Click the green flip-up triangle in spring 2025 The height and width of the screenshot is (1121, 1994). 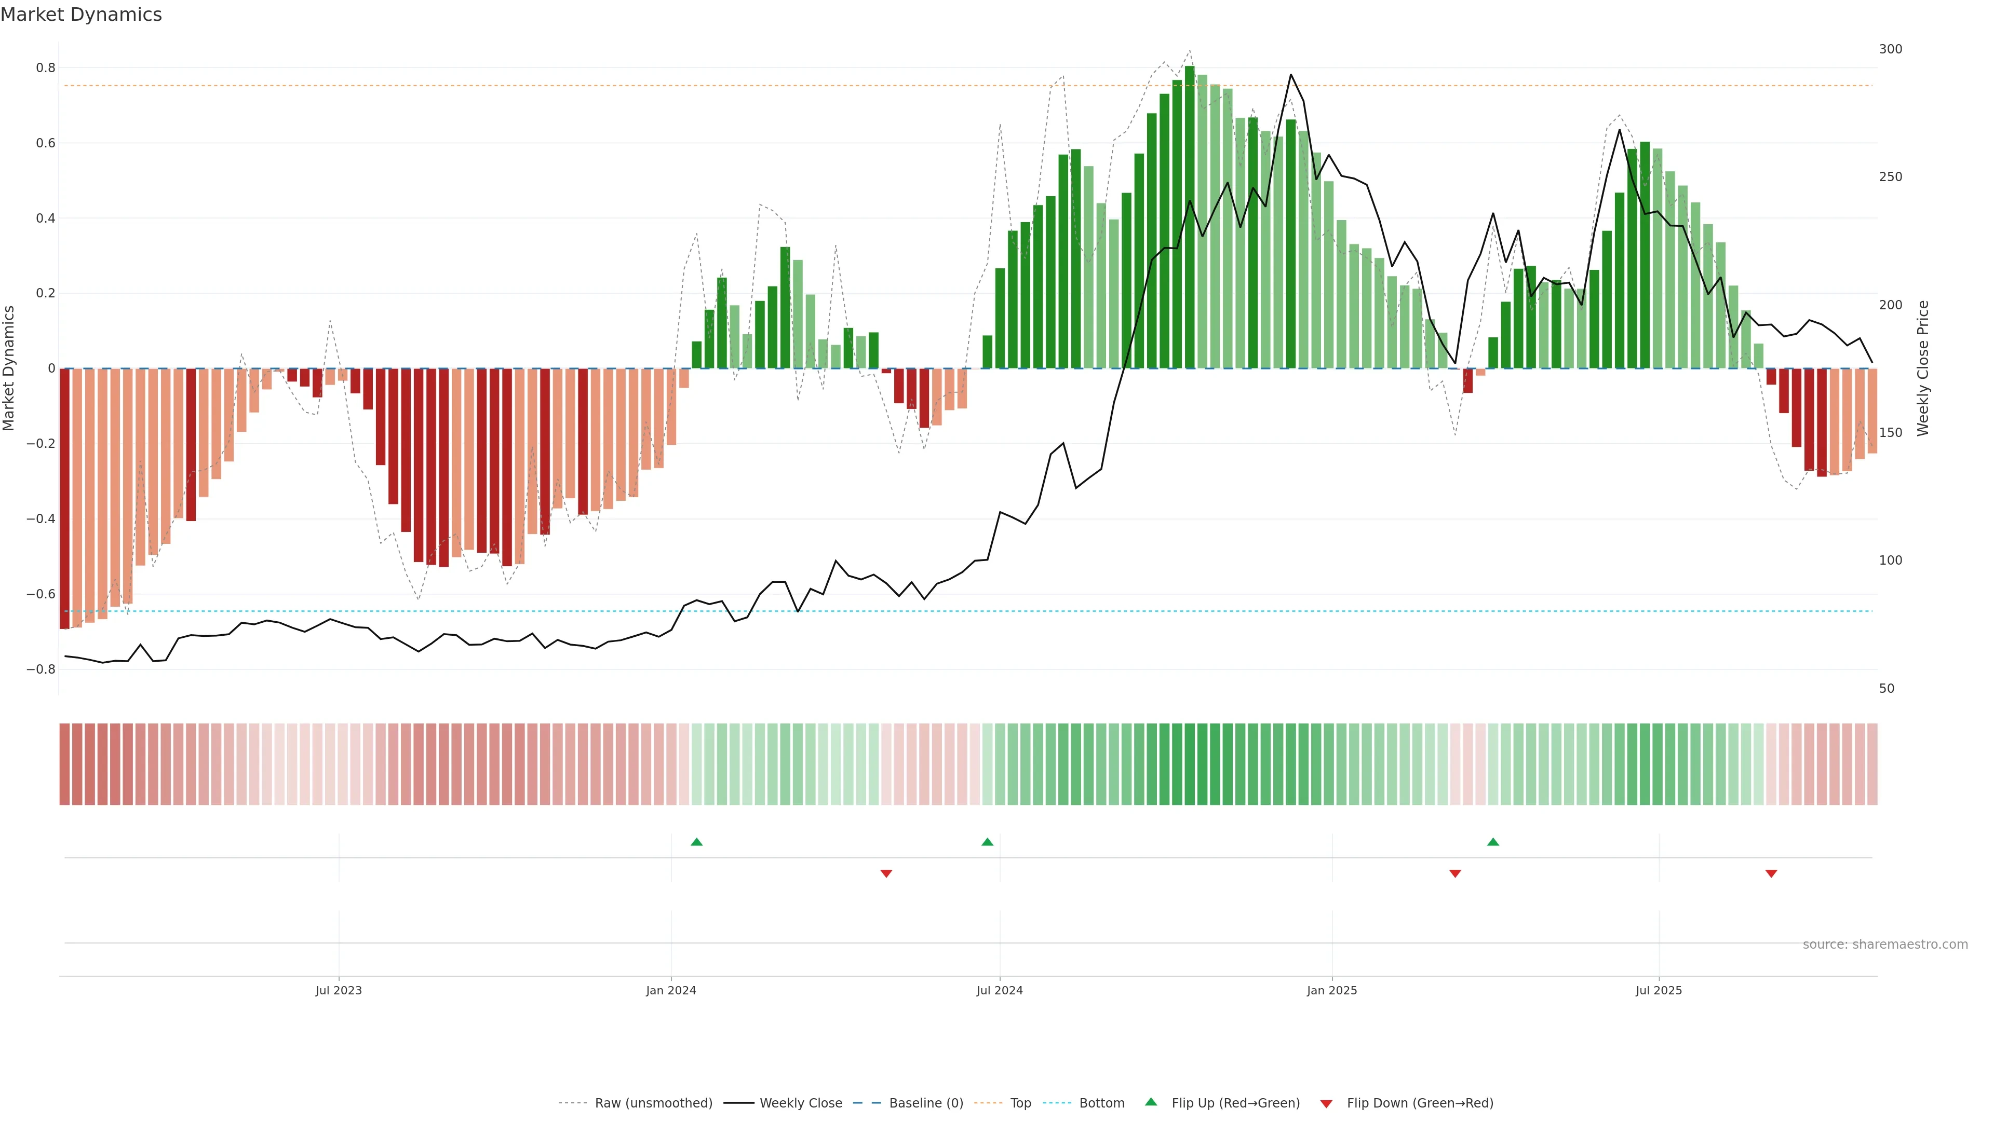tap(1493, 842)
